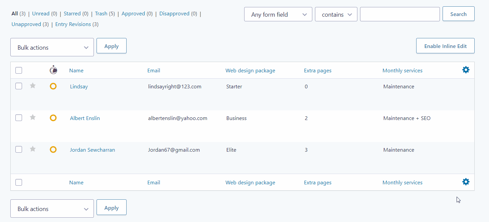Select the checkbox on Lindsay's row
This screenshot has width=489, height=222.
pos(18,86)
